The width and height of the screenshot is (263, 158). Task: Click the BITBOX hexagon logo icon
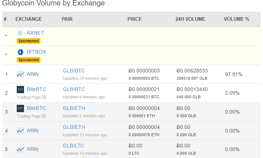pyautogui.click(x=20, y=52)
